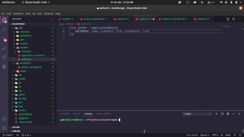244x137 pixels.
Task: Switch to the author_serializer.rb tab
Action: click(x=94, y=19)
